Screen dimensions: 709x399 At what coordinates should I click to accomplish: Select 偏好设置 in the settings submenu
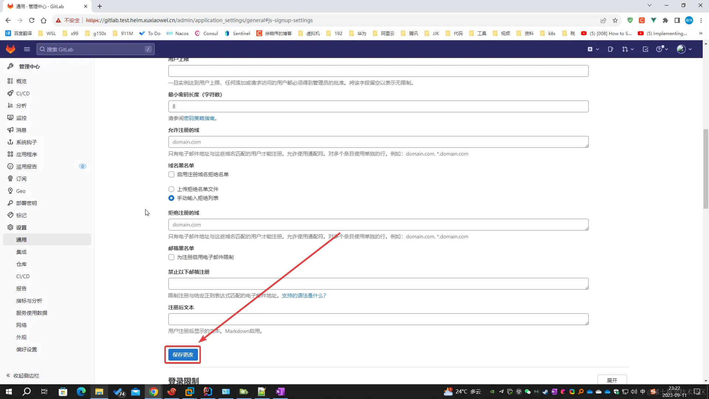pos(27,349)
